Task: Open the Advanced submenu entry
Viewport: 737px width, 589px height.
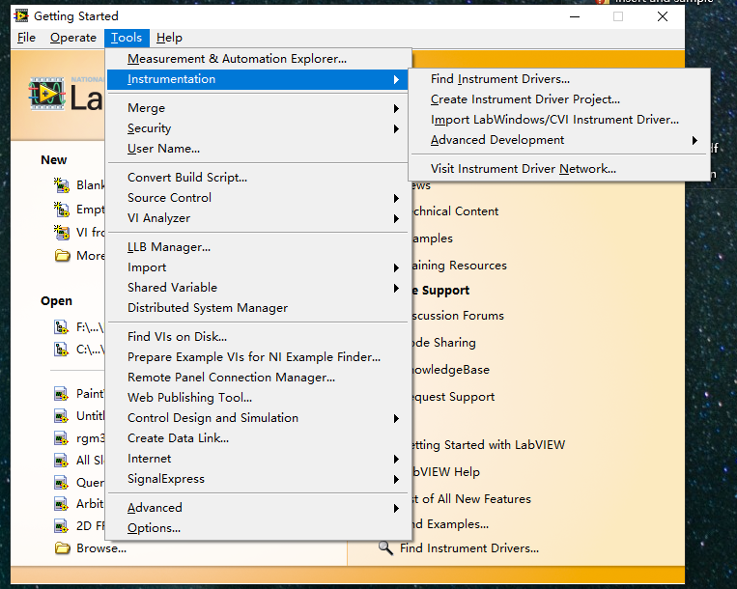Action: point(258,508)
